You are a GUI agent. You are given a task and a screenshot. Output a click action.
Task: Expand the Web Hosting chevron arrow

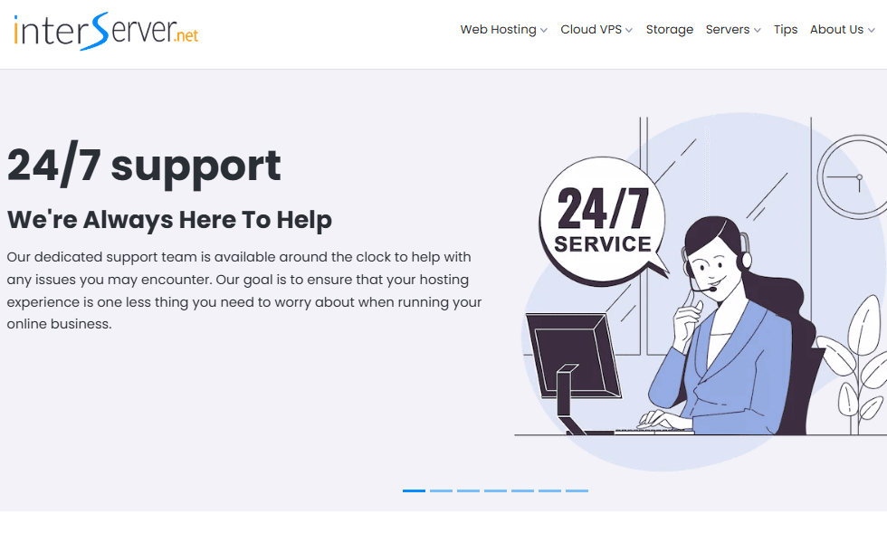544,31
